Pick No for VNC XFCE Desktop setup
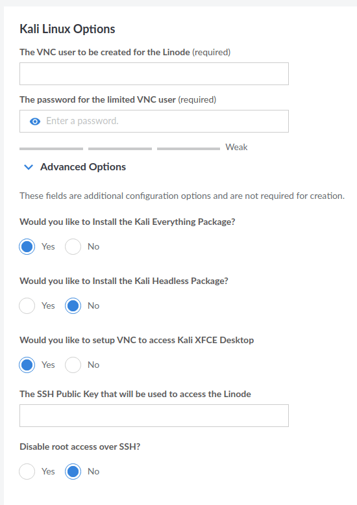Viewport: 357px width, 505px height. 73,365
